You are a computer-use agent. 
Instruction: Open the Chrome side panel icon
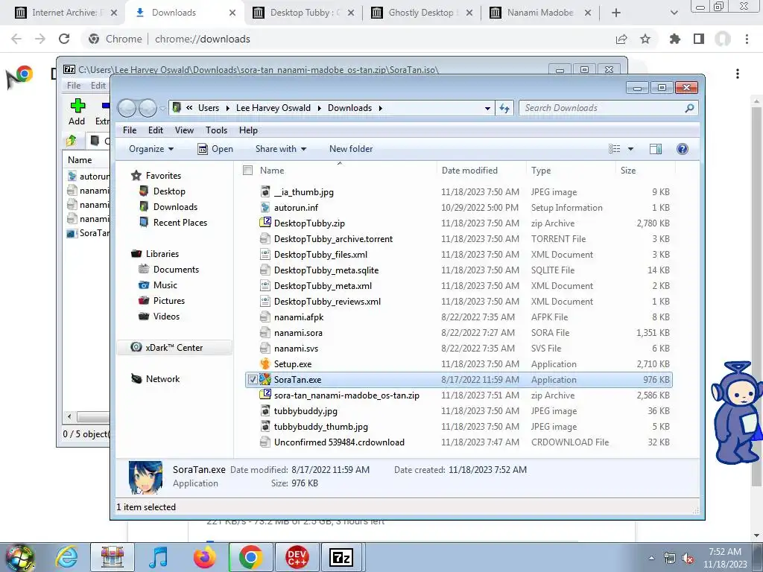699,39
